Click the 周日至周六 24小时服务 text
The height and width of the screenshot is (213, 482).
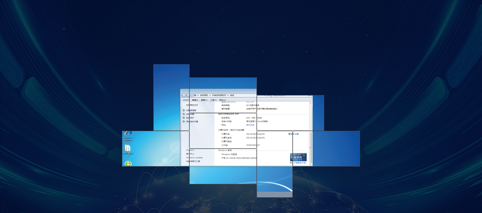[257, 121]
